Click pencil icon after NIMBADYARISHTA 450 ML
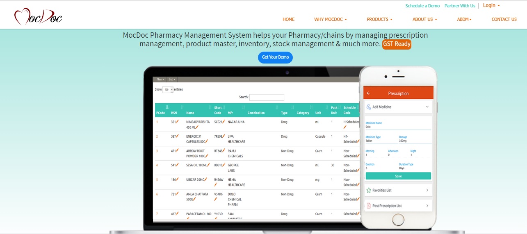 point(197,127)
